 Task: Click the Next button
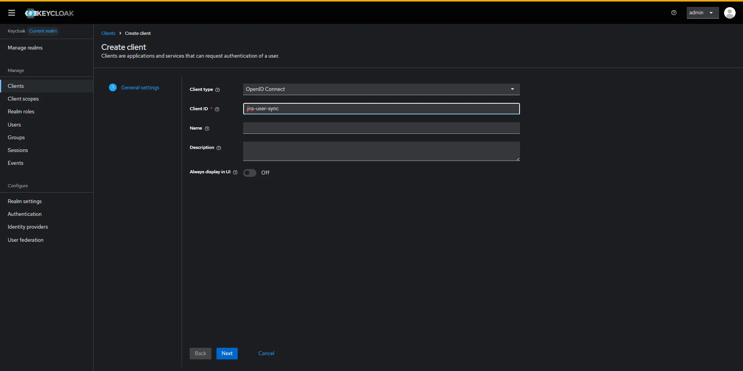tap(227, 353)
